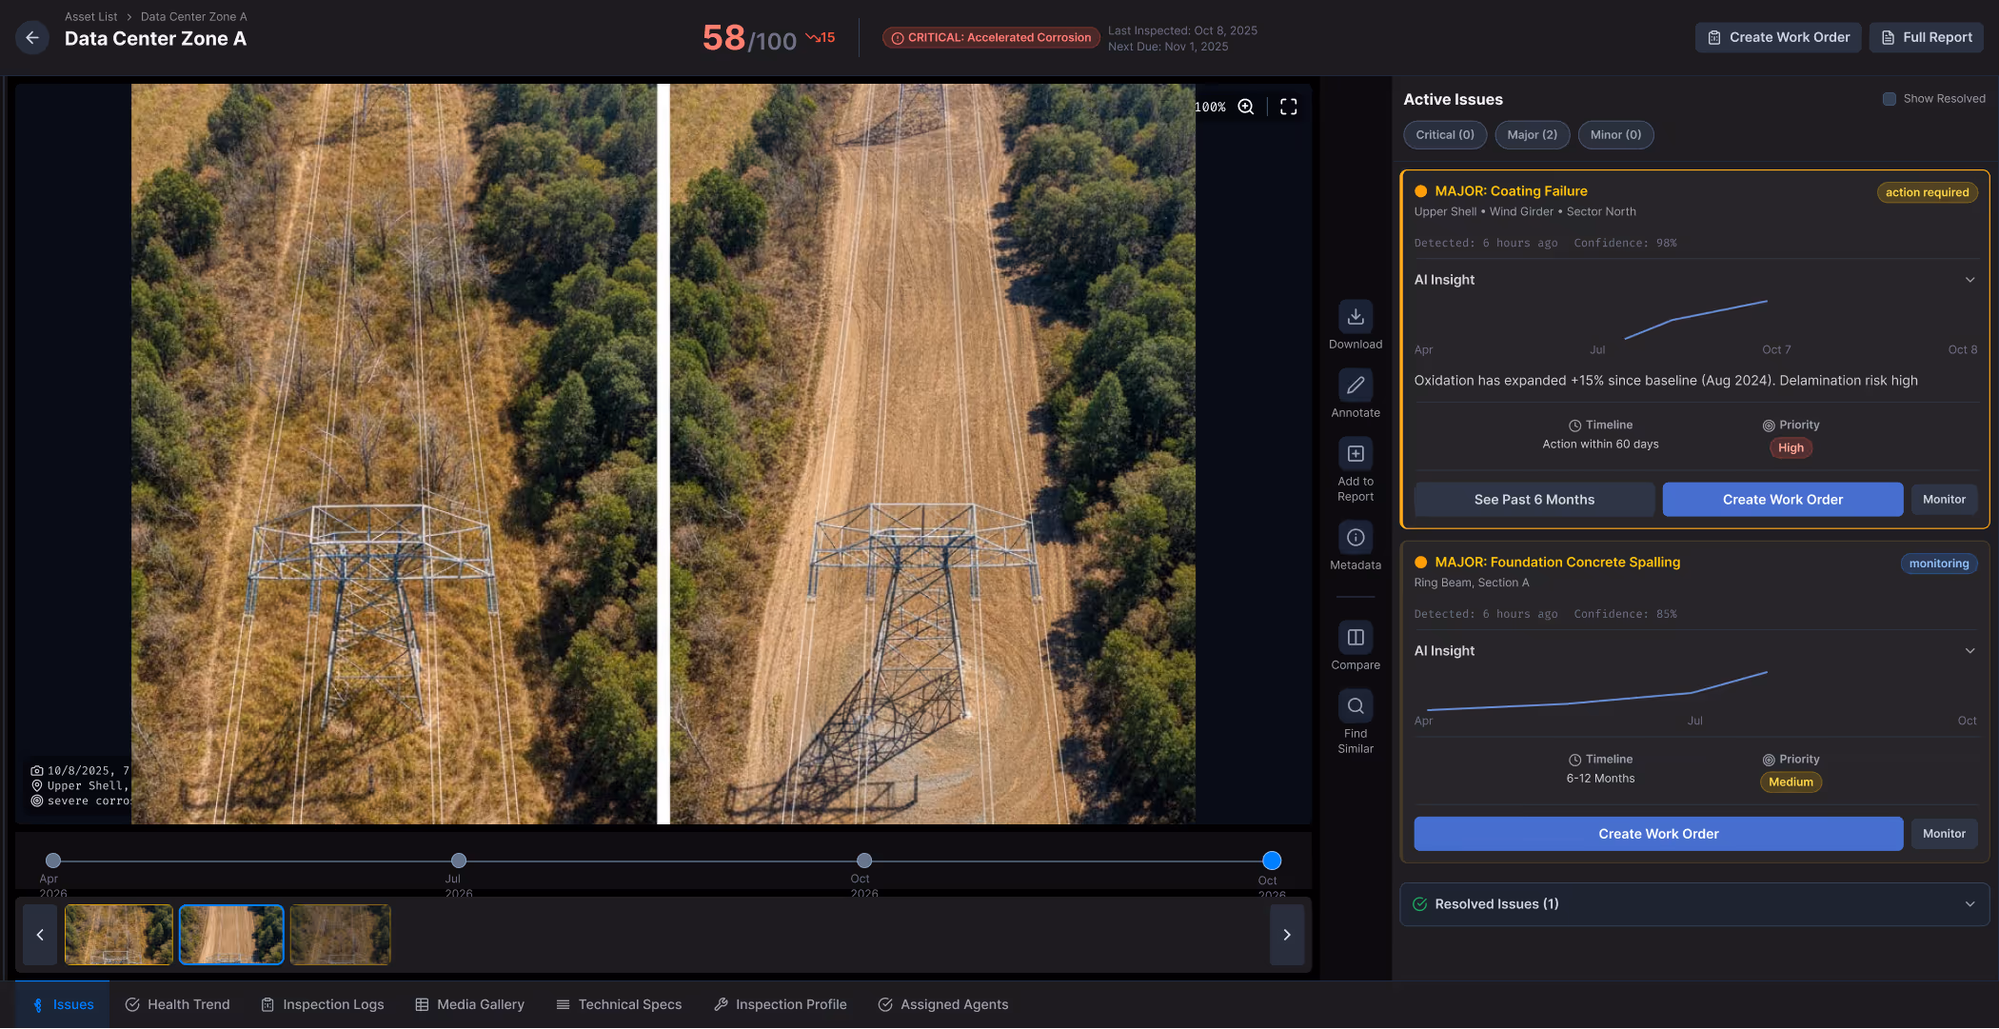Click the Find Similar search icon
This screenshot has width=1999, height=1029.
pos(1356,706)
